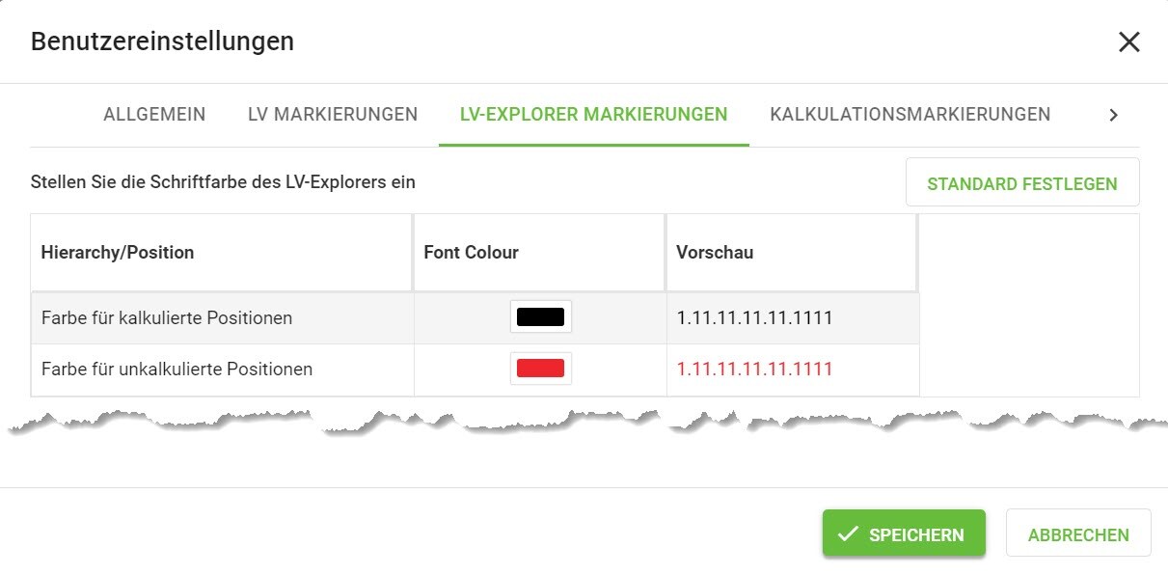Click the Font Colour column header

pos(539,253)
